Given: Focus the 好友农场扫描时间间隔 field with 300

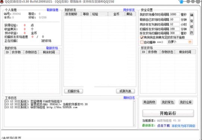Looking at the screenshot, I should coord(175,33).
